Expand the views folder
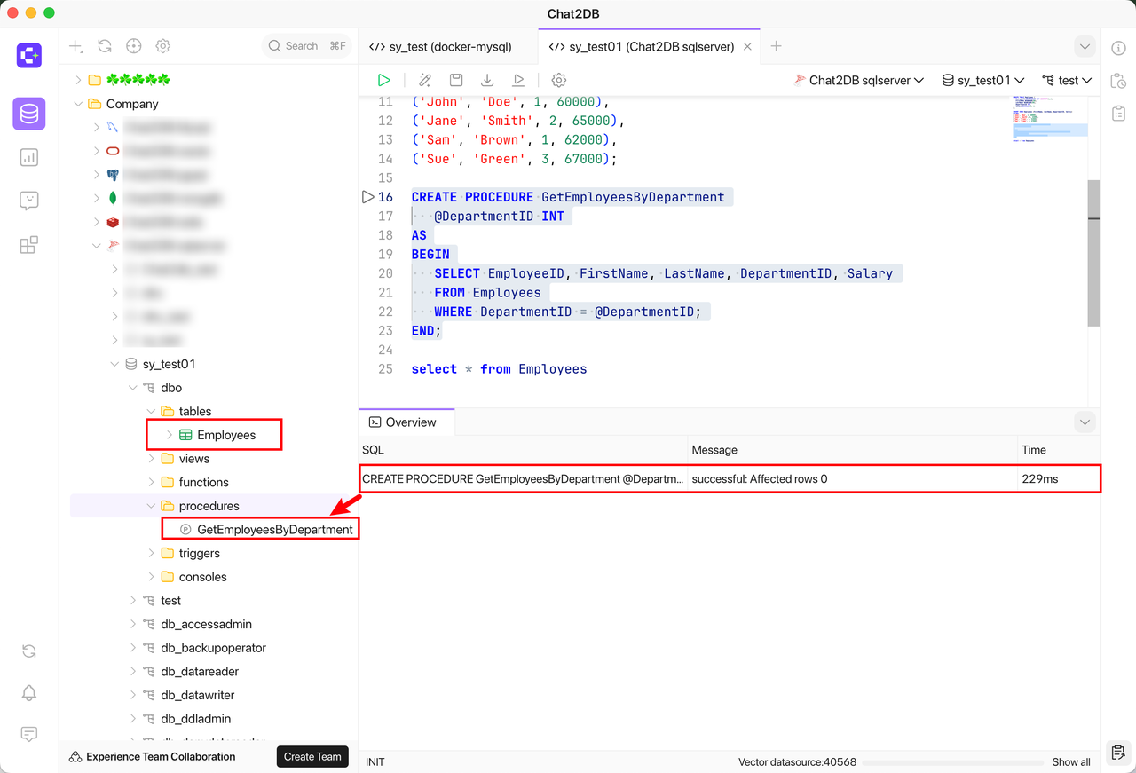The image size is (1136, 773). click(x=151, y=459)
